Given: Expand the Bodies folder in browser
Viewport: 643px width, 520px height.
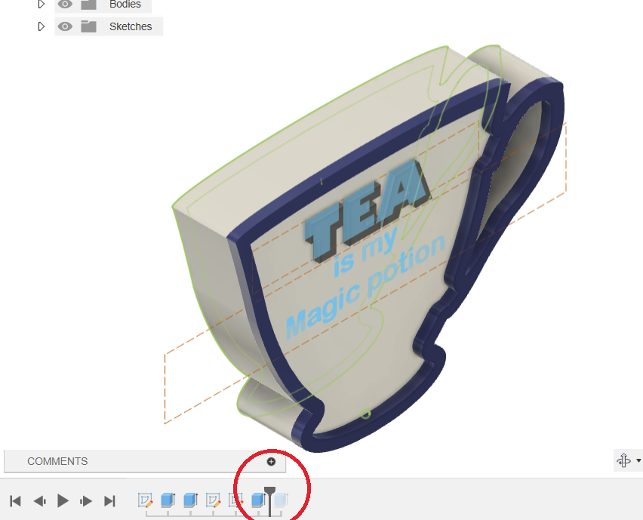Looking at the screenshot, I should pyautogui.click(x=42, y=5).
